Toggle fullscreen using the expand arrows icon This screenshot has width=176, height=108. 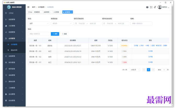click(x=151, y=7)
